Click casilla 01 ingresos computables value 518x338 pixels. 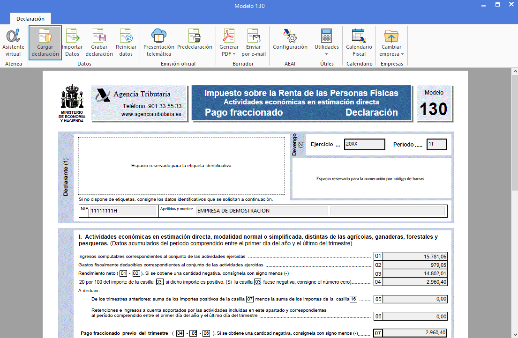415,257
